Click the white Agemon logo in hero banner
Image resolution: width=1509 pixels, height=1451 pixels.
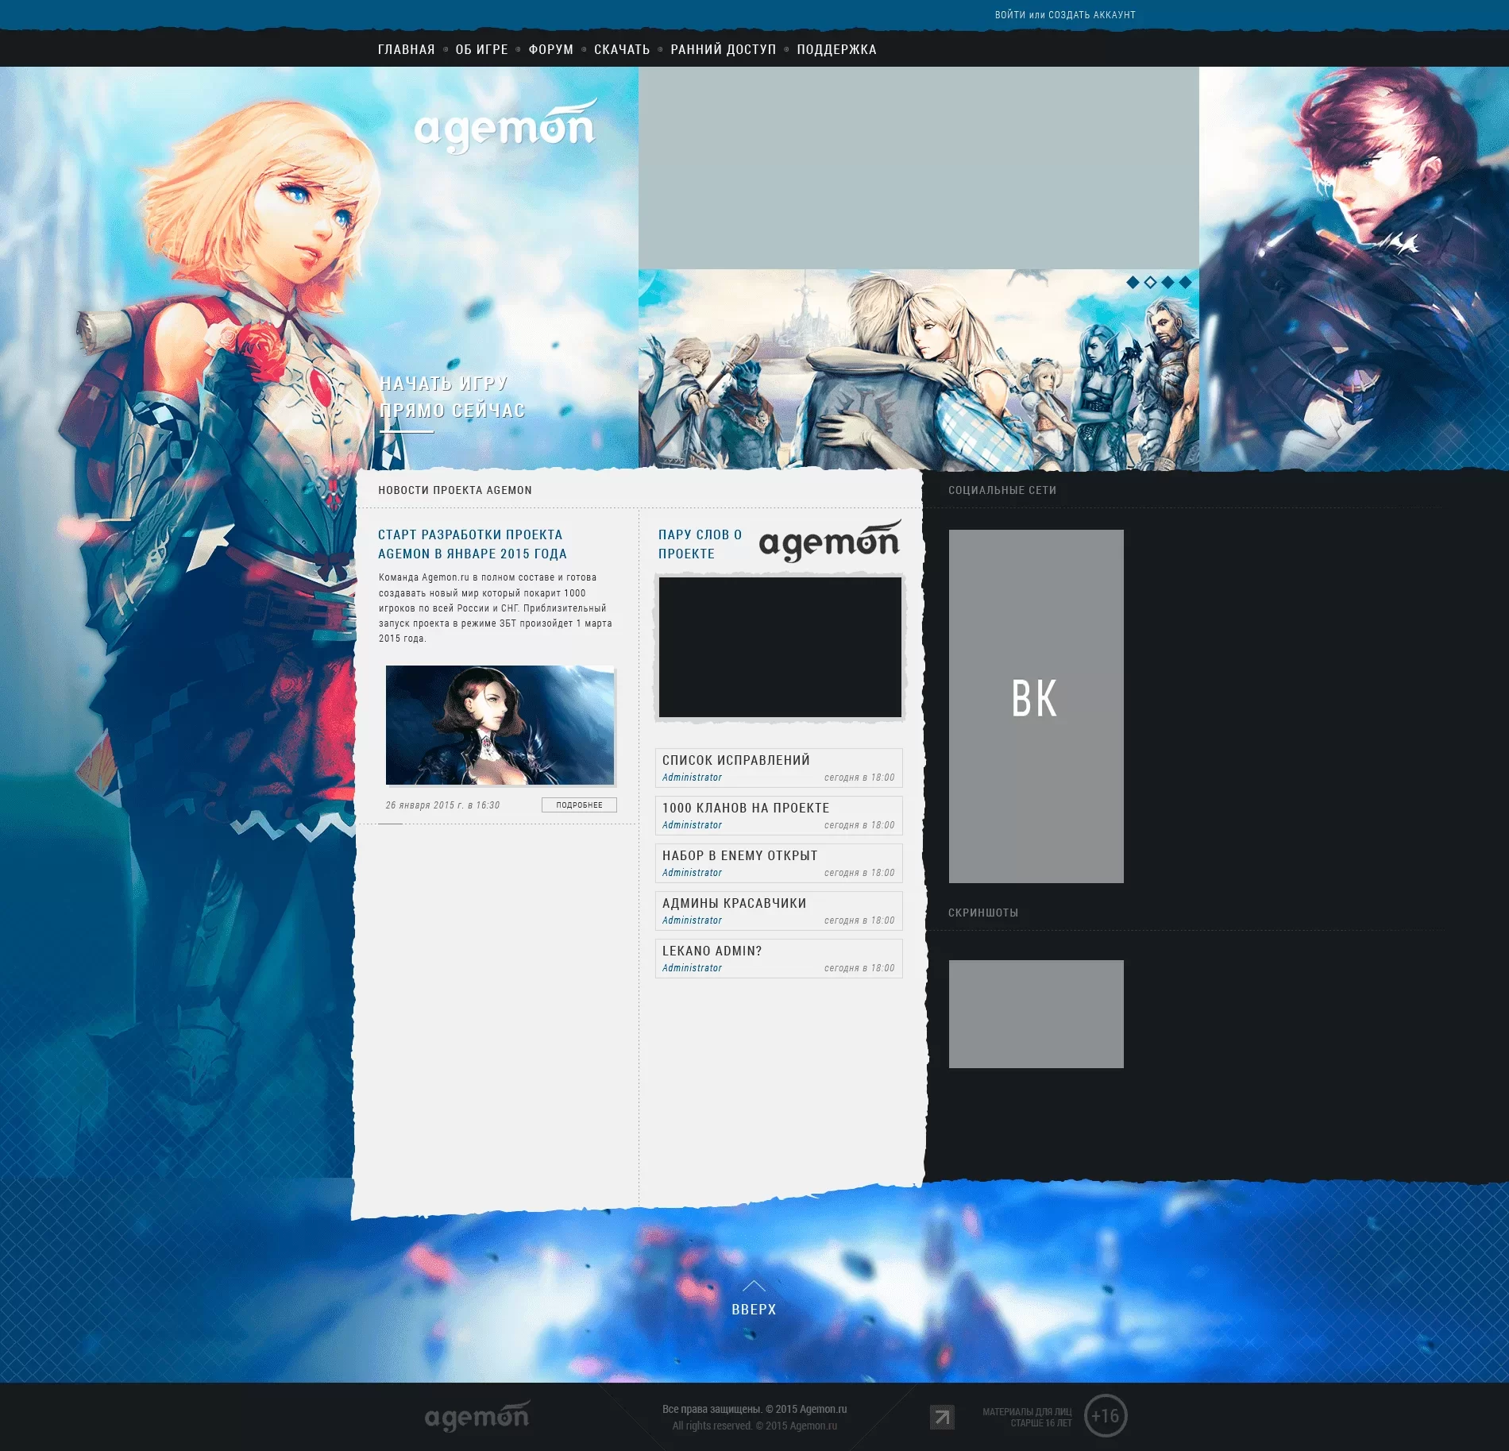(505, 125)
